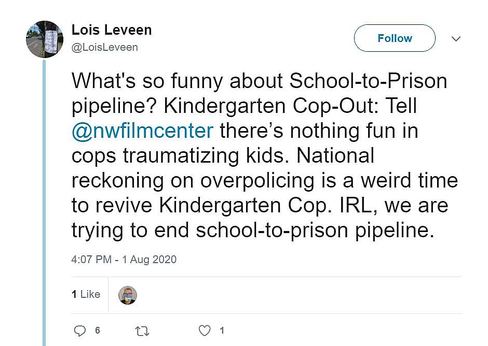Open the @LoisLeveen handle link
This screenshot has width=488, height=346.
[104, 47]
